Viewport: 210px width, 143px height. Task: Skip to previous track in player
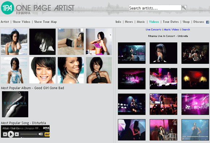click(x=5, y=134)
